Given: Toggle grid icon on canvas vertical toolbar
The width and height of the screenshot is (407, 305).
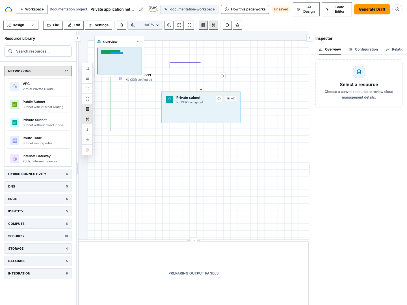Looking at the screenshot, I should pyautogui.click(x=87, y=109).
